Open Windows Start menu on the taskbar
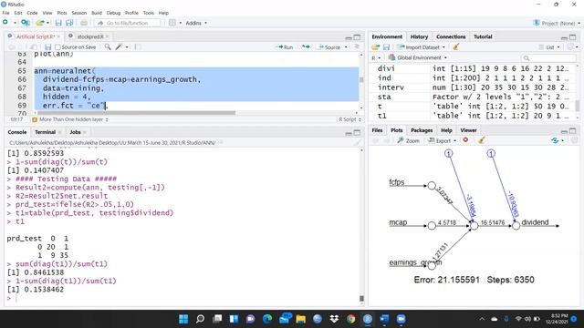The height and width of the screenshot is (328, 584). 183,319
